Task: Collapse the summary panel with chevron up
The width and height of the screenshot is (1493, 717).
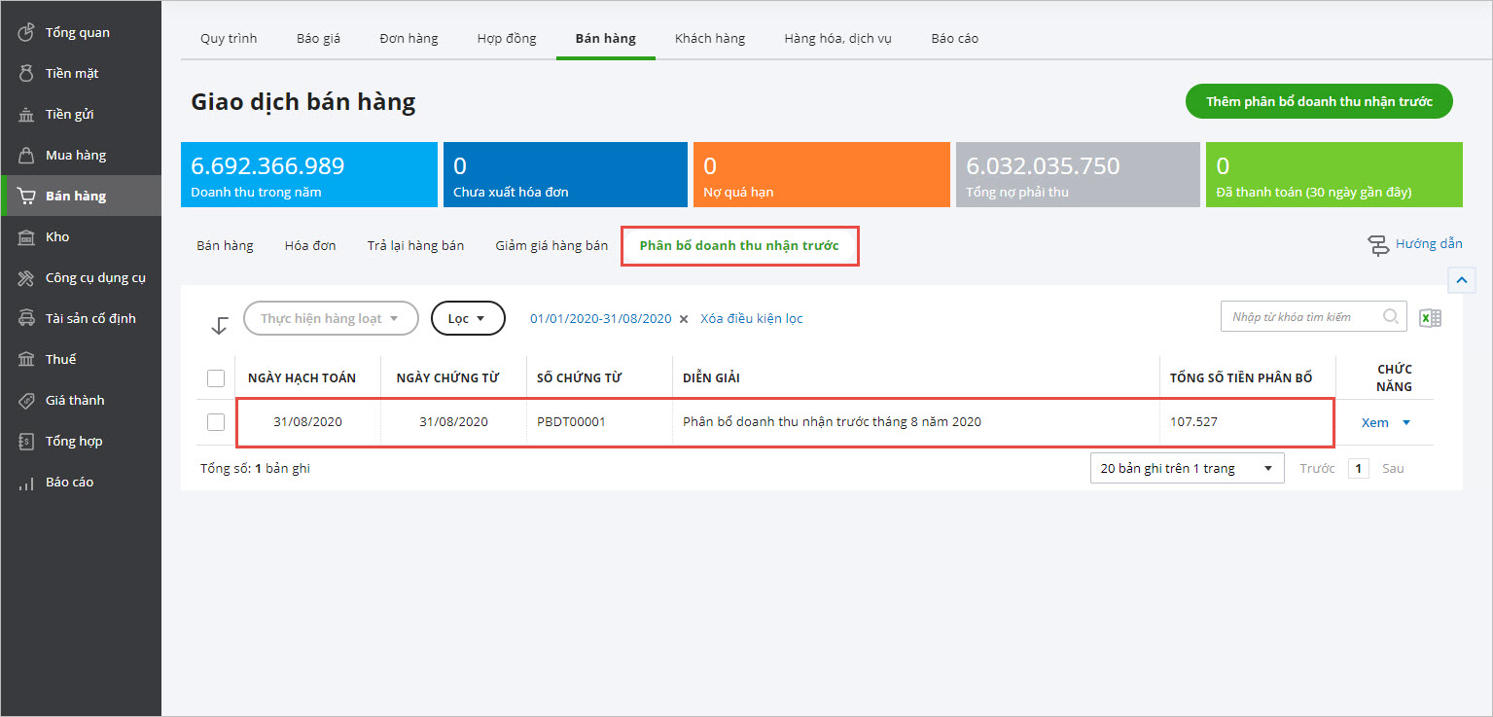Action: coord(1462,280)
